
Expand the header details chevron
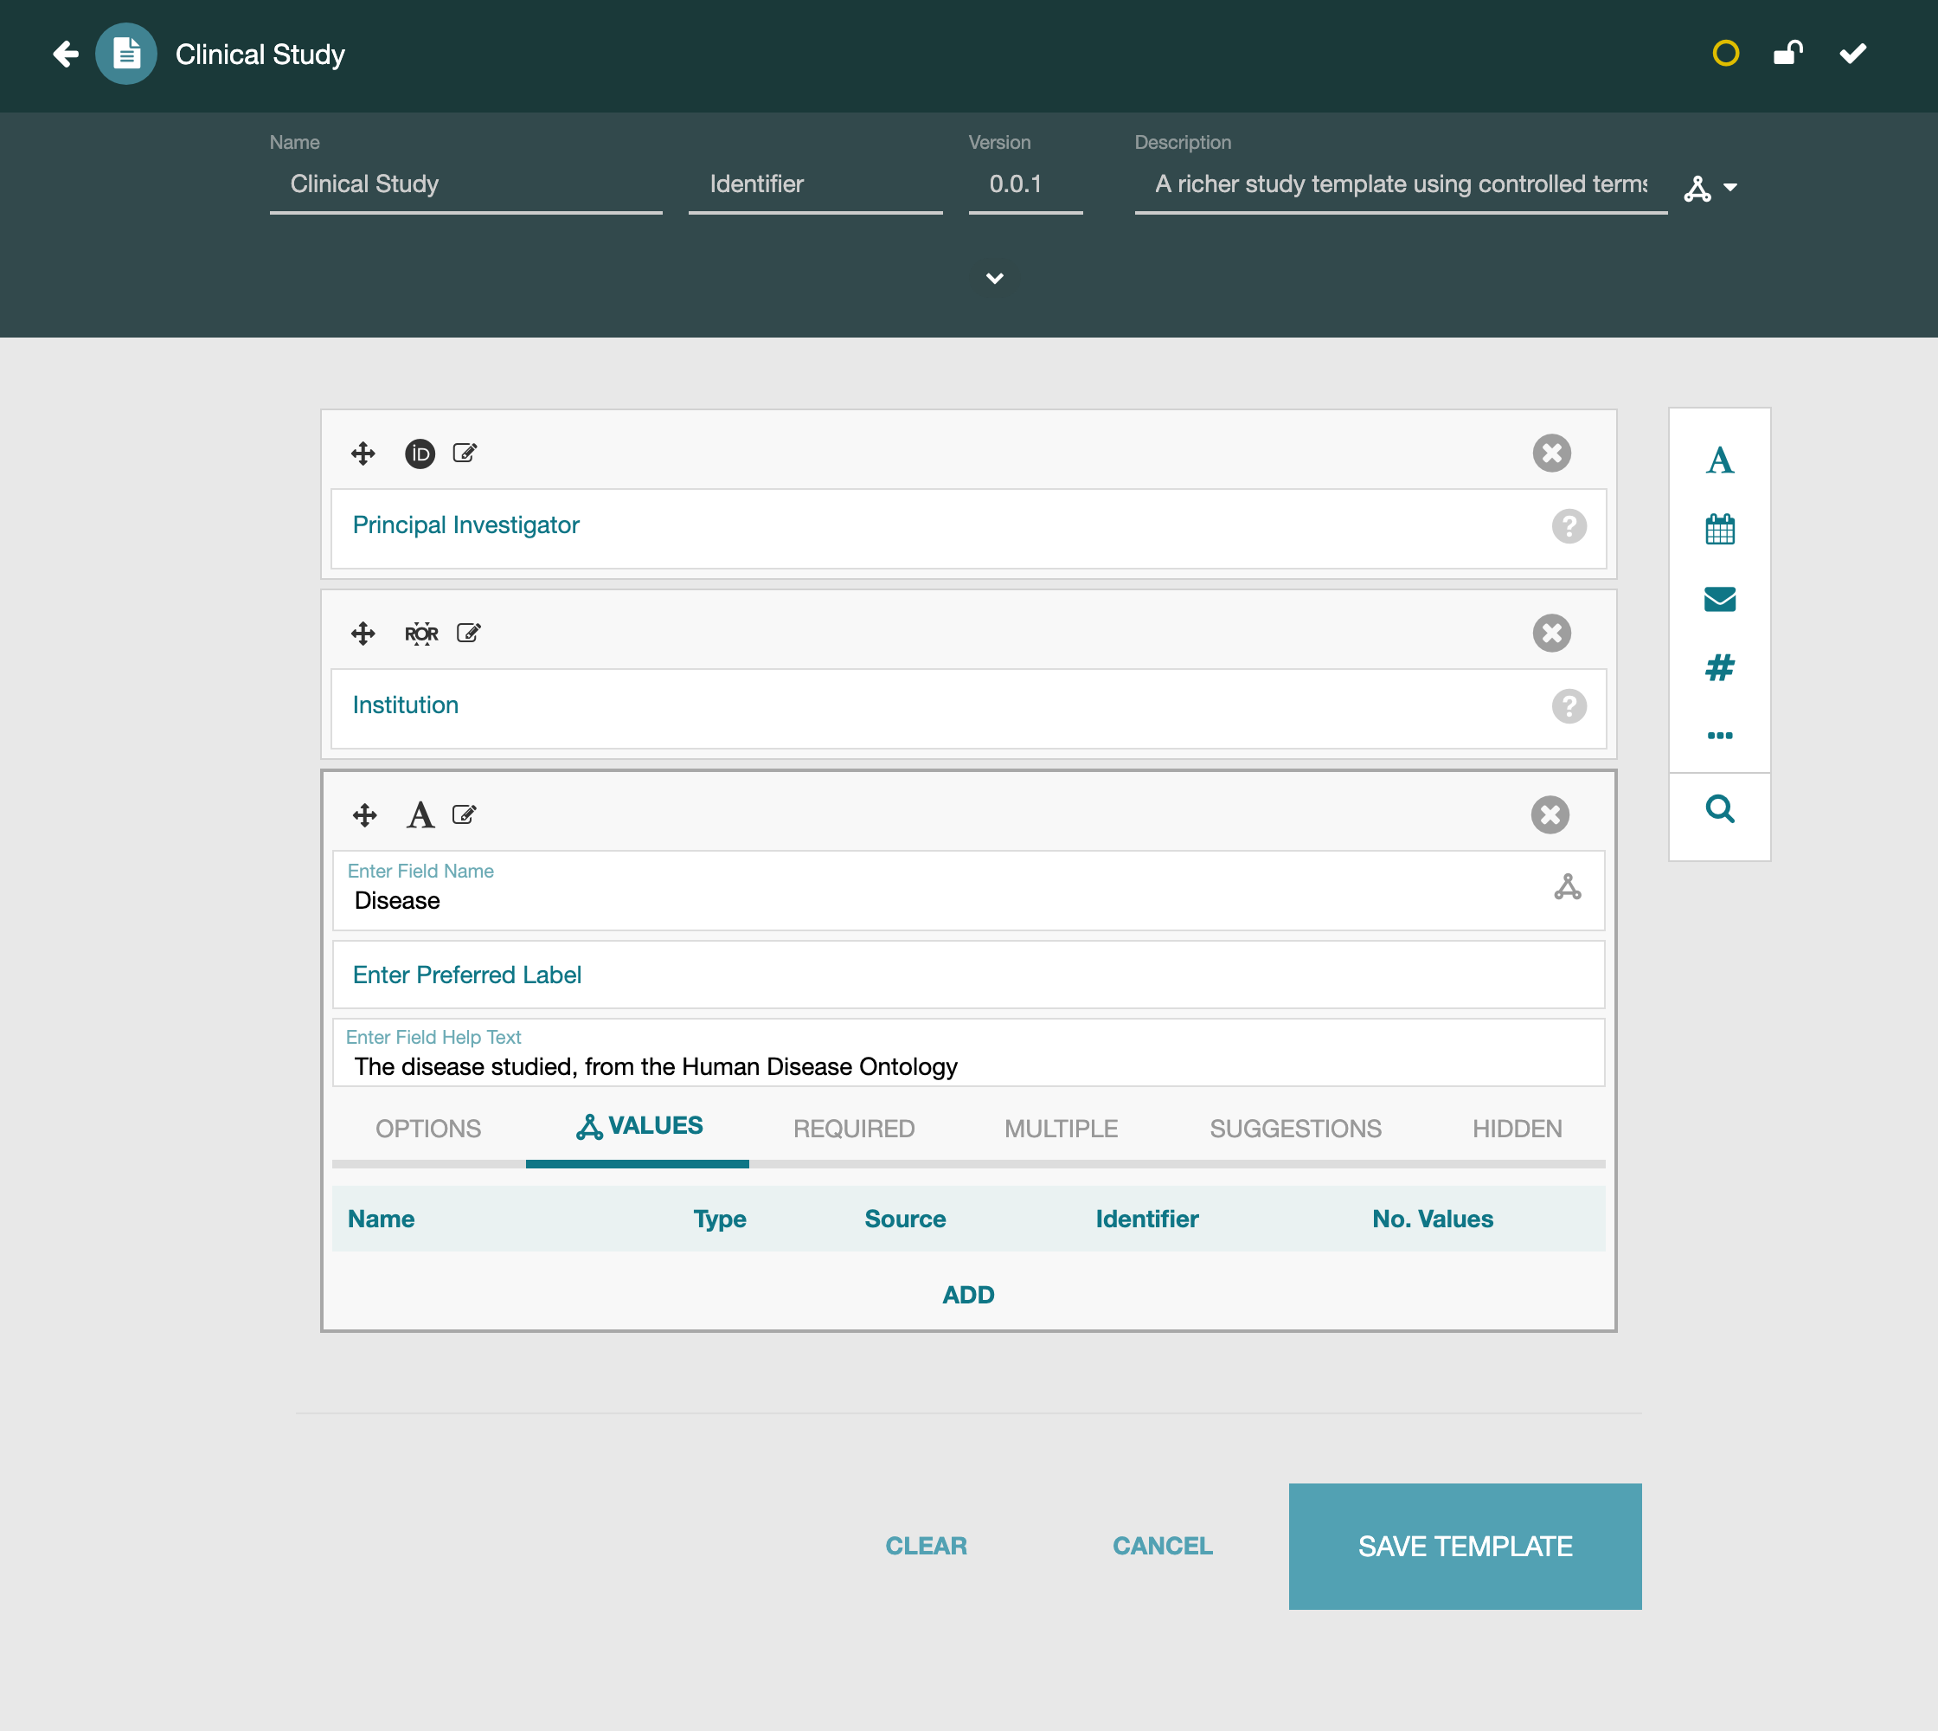tap(995, 279)
